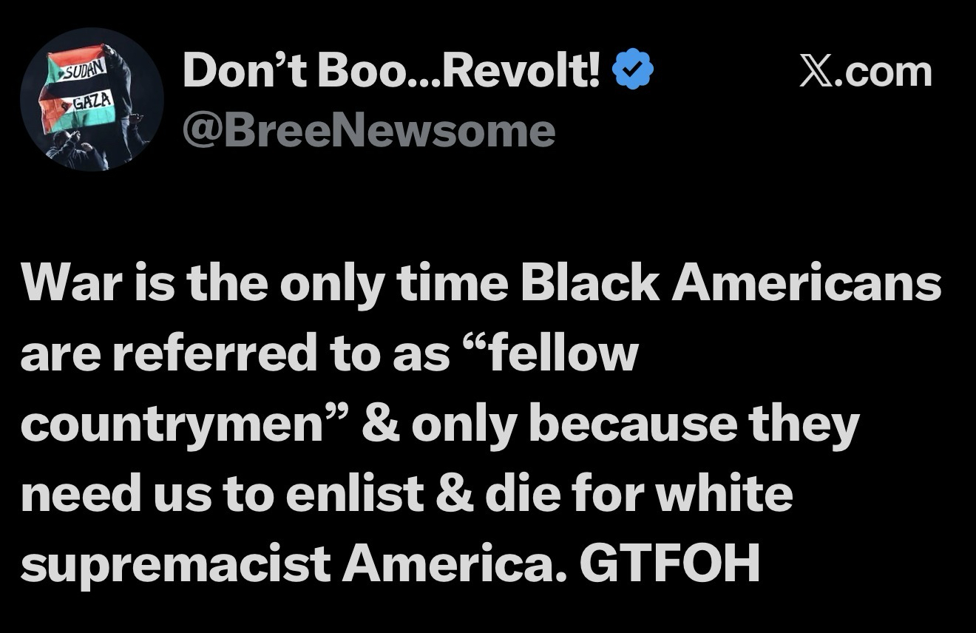Click the X.com source label
The width and height of the screenshot is (976, 633).
click(867, 73)
